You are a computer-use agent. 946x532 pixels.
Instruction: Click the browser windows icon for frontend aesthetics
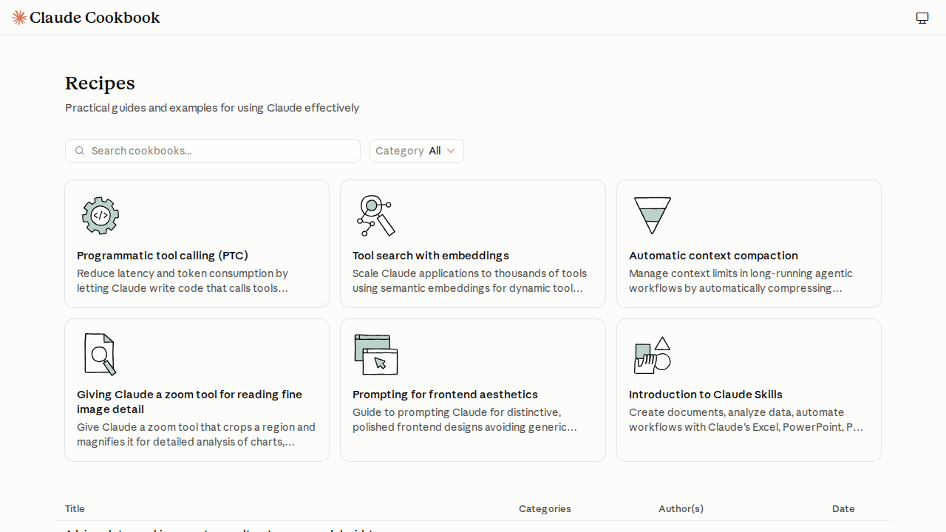(x=376, y=355)
